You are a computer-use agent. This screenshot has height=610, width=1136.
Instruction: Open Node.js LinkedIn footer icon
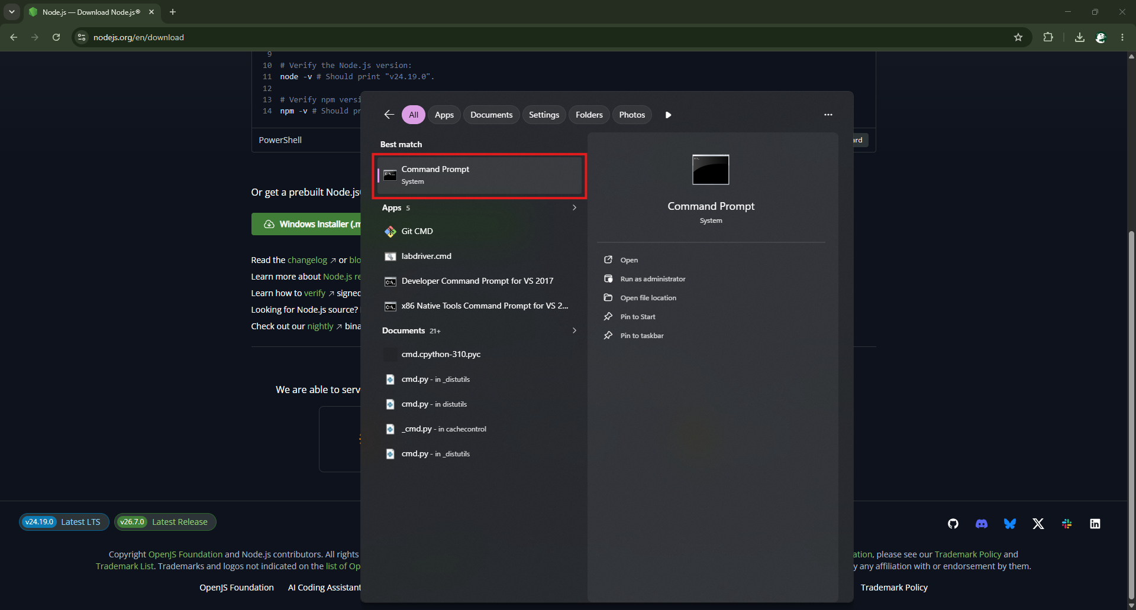tap(1095, 524)
